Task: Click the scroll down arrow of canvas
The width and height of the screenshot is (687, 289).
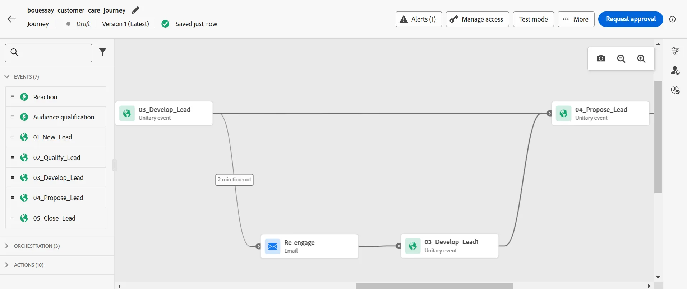Action: coord(658,277)
